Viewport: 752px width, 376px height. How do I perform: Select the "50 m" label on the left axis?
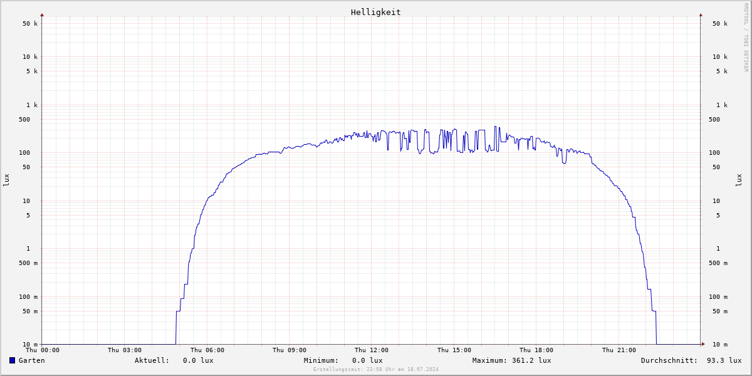[x=30, y=311]
